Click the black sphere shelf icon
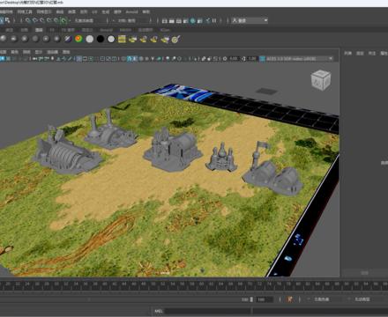The image size is (388, 317). [101, 39]
